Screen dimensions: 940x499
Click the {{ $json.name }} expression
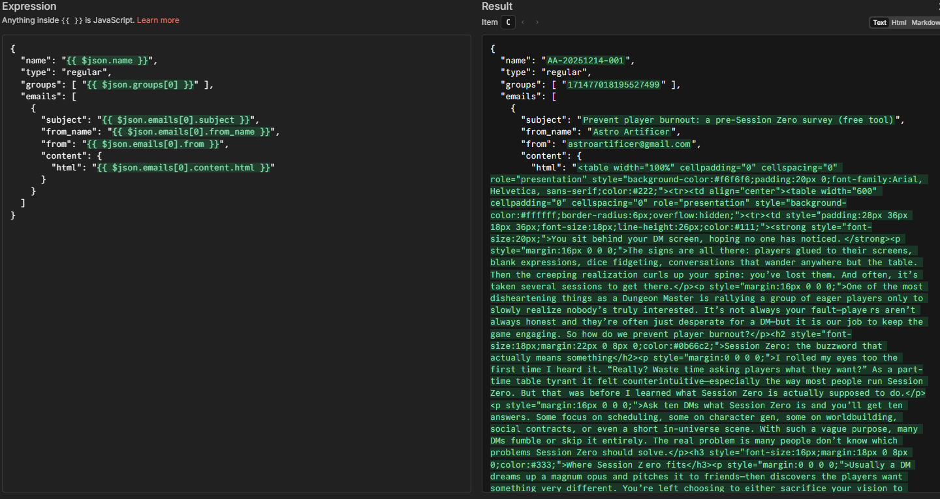click(x=109, y=61)
